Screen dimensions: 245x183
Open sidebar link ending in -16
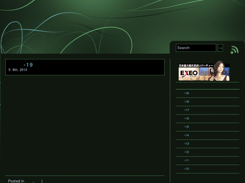click(186, 119)
